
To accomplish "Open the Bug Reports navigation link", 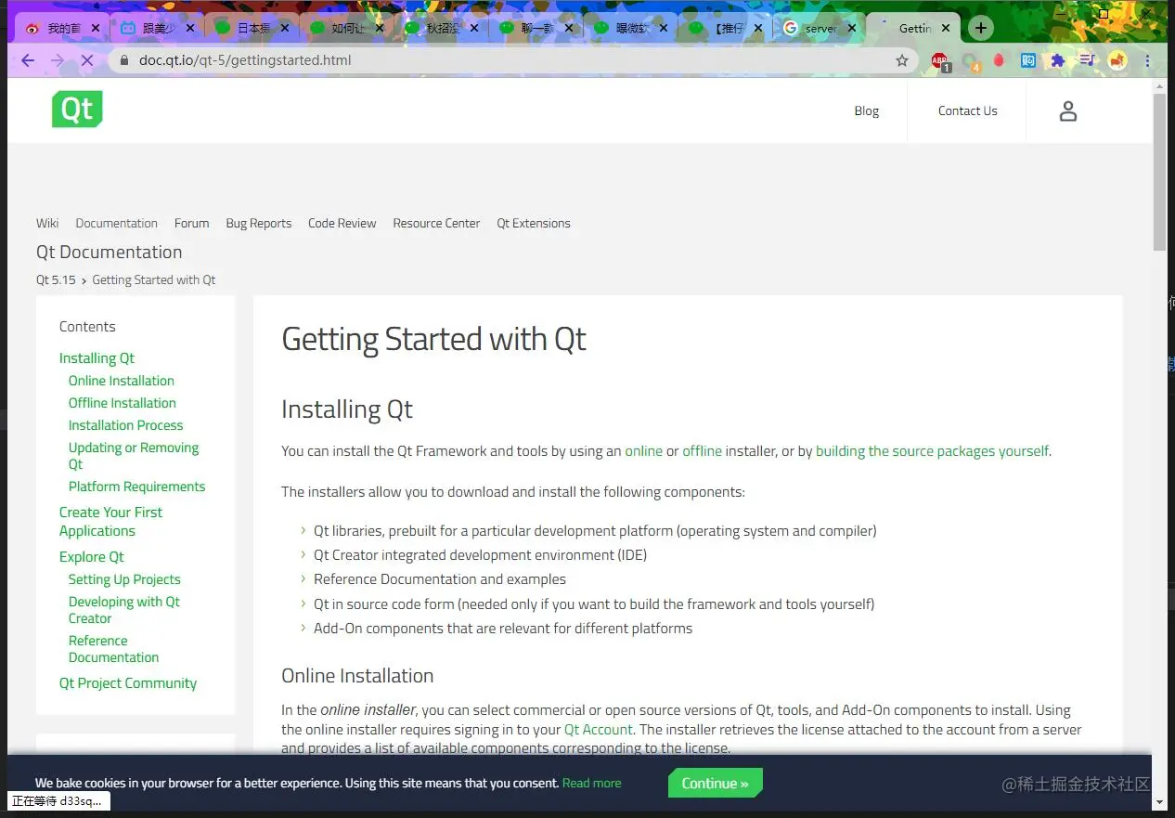I will [x=258, y=223].
